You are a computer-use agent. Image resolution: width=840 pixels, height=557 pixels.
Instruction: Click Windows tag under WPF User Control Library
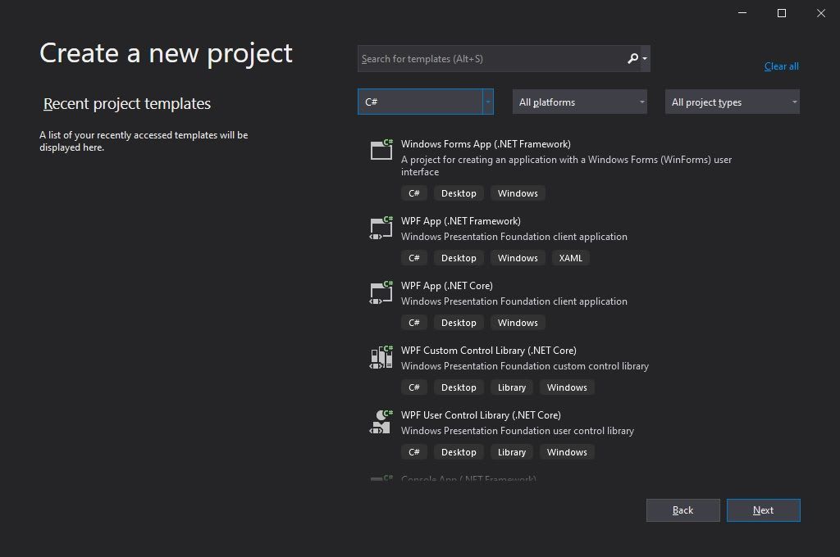(567, 452)
